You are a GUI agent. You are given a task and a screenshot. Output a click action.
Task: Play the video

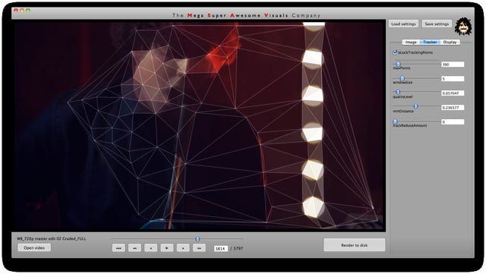coord(167,248)
